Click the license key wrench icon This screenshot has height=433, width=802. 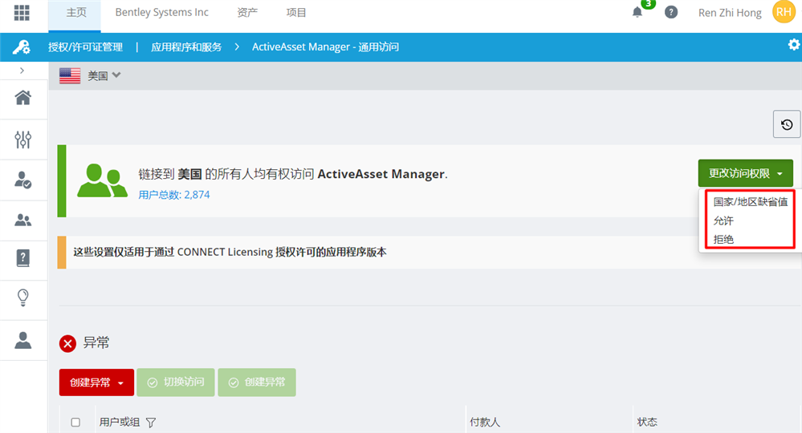click(x=22, y=47)
